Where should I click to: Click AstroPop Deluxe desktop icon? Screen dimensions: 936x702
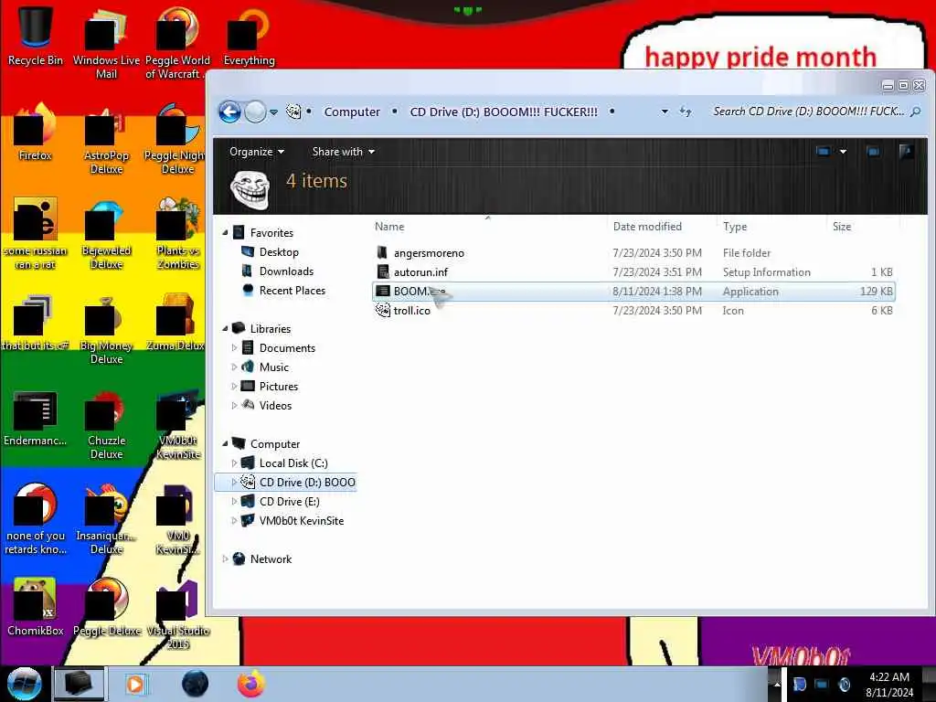[106, 139]
